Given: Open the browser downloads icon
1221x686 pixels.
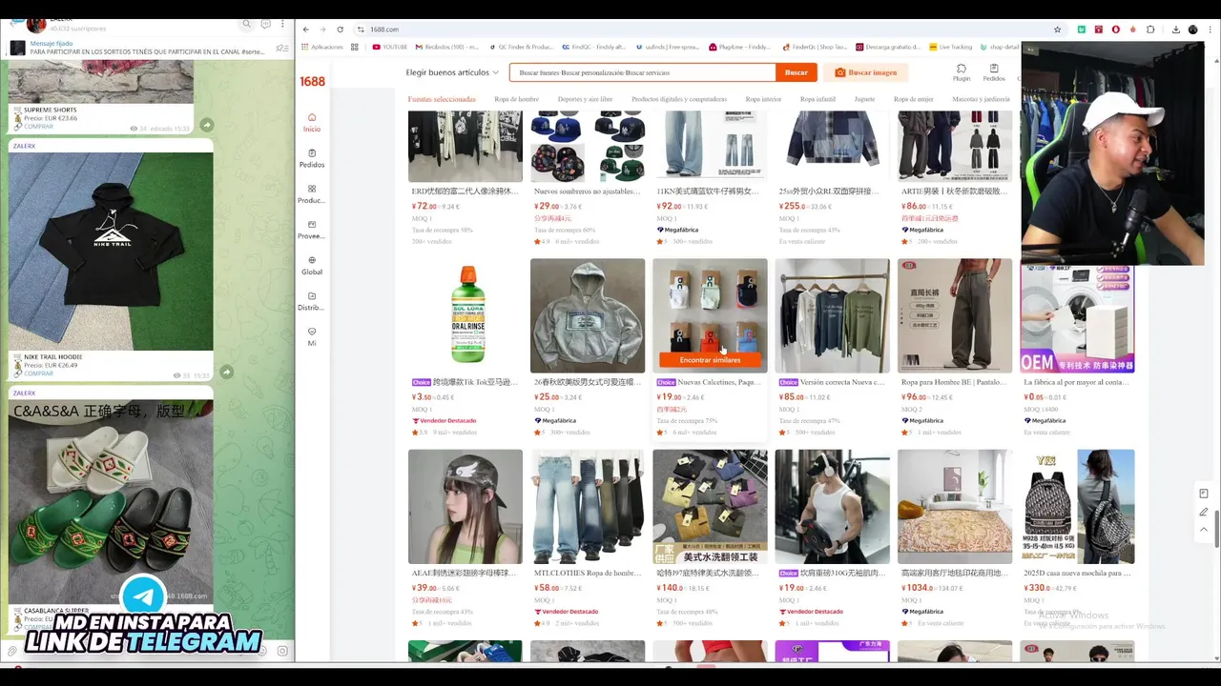Looking at the screenshot, I should (1175, 30).
